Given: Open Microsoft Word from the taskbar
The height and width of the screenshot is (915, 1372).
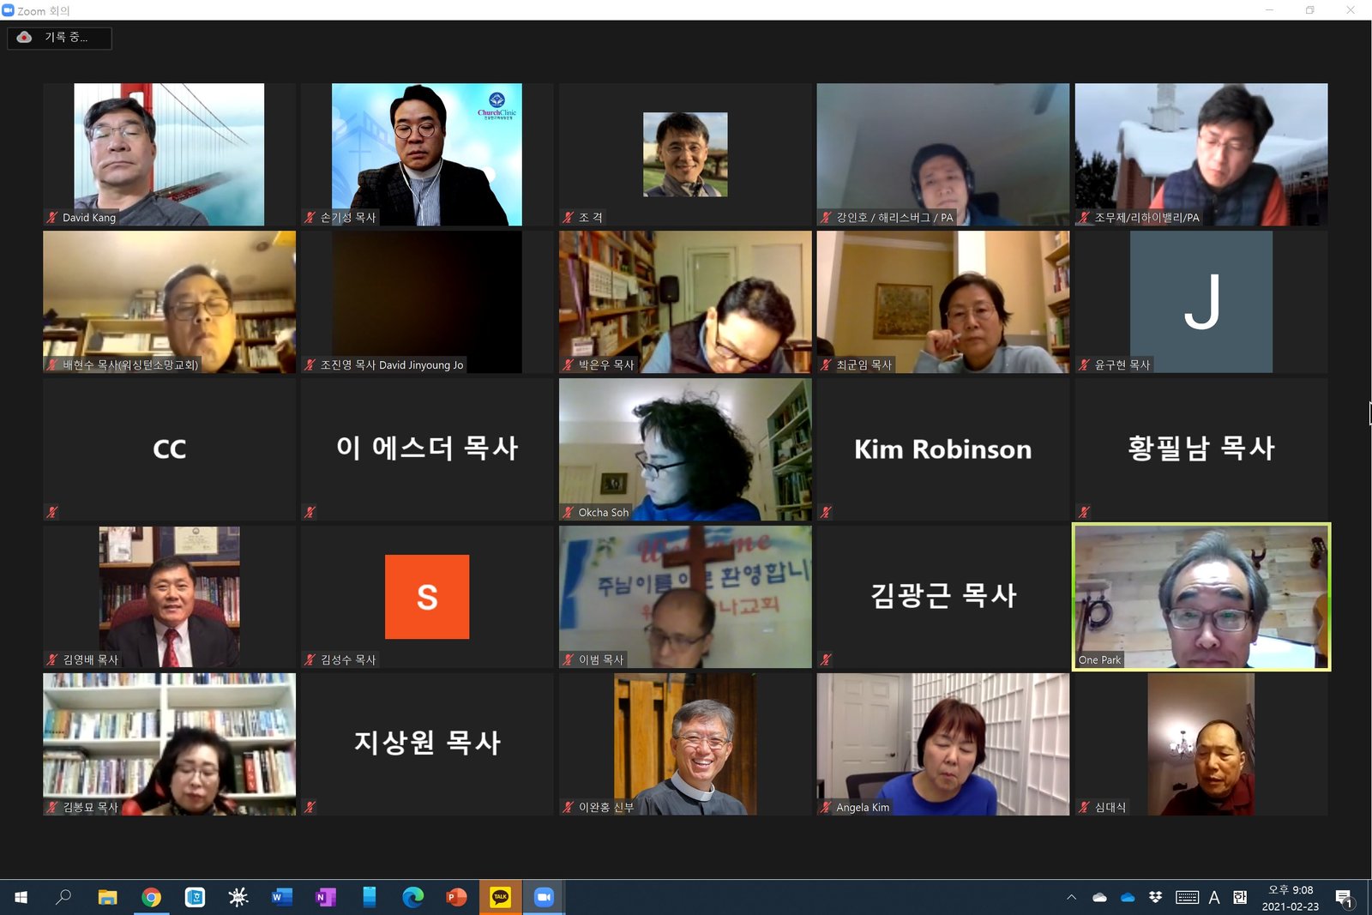Looking at the screenshot, I should coord(281,897).
